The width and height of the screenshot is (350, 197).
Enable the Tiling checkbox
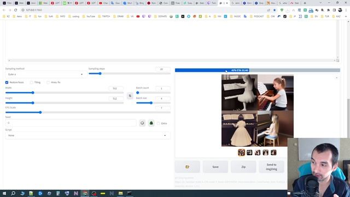pos(32,83)
